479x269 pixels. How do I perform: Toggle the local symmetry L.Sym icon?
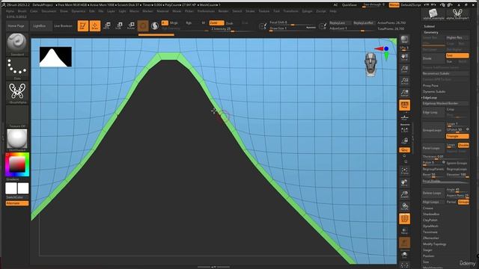click(x=404, y=130)
